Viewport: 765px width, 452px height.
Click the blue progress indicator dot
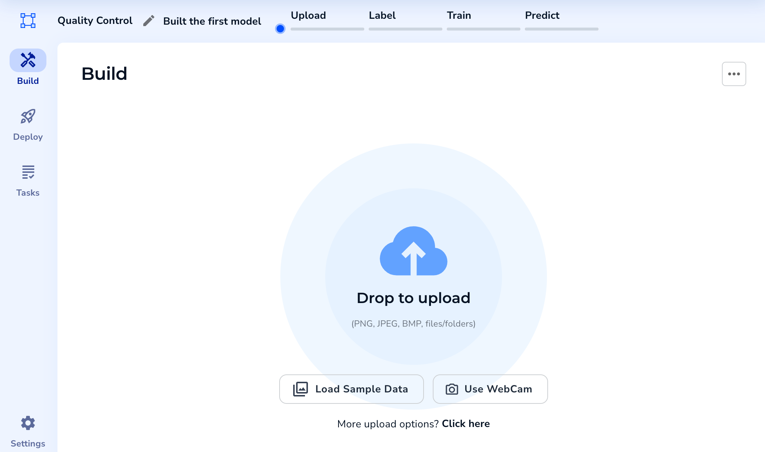[x=280, y=29]
